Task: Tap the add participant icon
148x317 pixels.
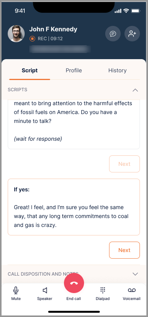Action: (x=132, y=34)
